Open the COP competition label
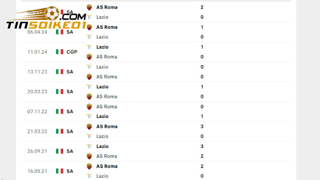The height and width of the screenshot is (180, 320). click(x=72, y=52)
